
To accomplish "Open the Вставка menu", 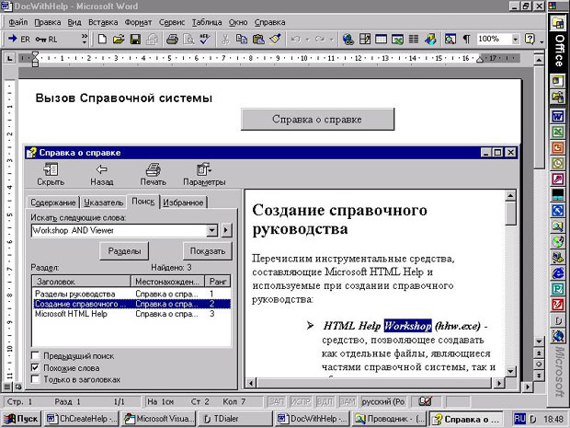I will (x=103, y=22).
